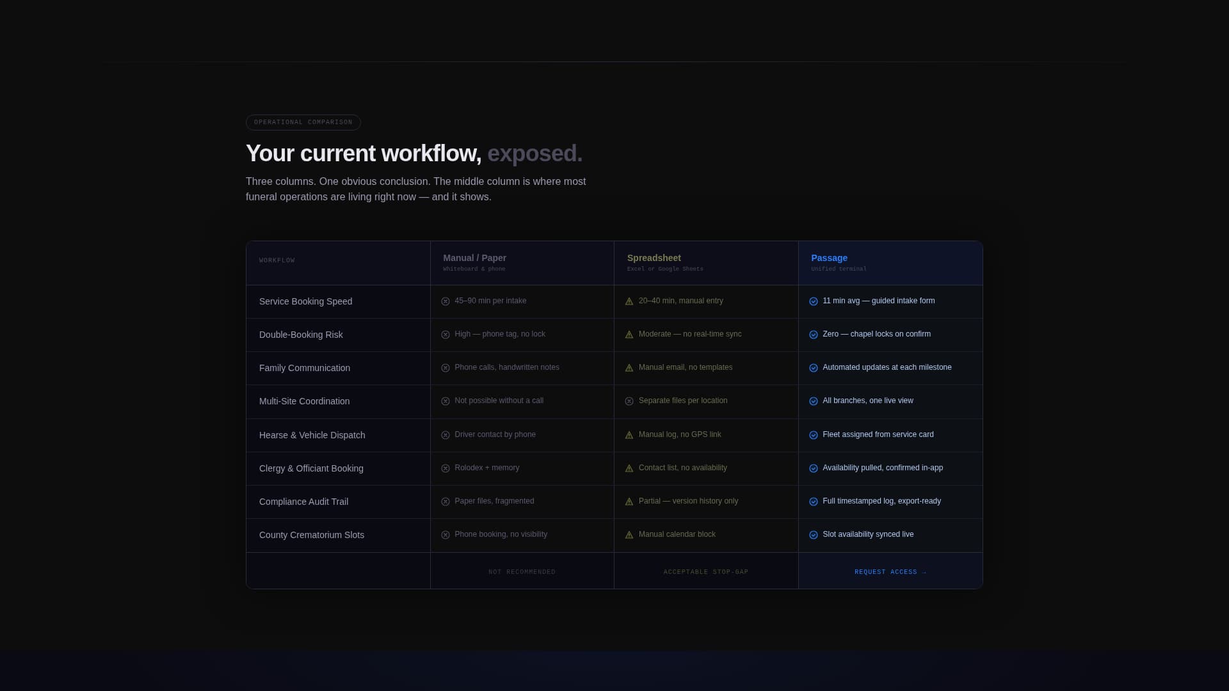Click the checkmark icon beside '11 min avg — guided intake form'
1229x691 pixels.
[814, 301]
